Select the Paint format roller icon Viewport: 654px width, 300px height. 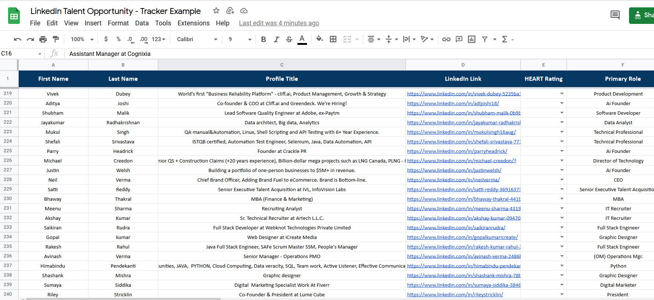click(x=56, y=39)
